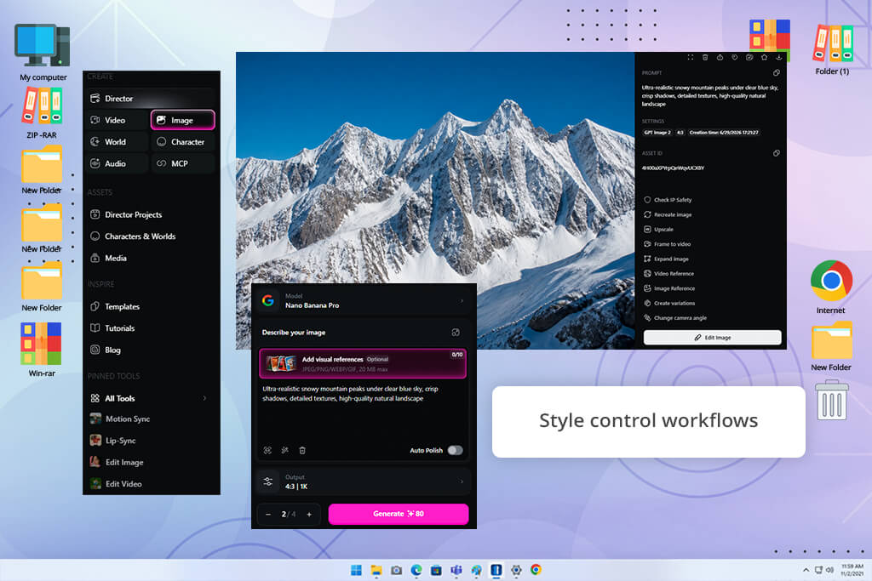Open the Folder (1) desktop icon
Image resolution: width=872 pixels, height=581 pixels.
click(833, 49)
